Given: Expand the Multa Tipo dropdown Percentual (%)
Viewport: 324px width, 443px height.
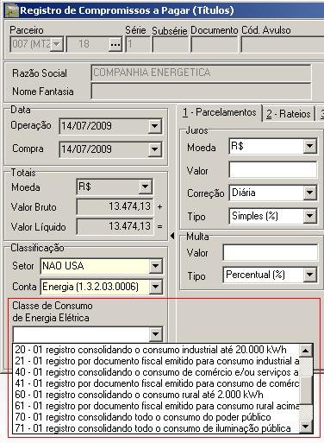Looking at the screenshot, I should pyautogui.click(x=310, y=275).
